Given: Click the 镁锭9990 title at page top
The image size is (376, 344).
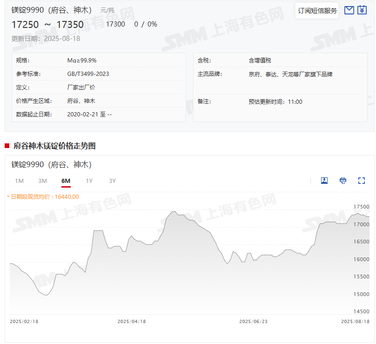Looking at the screenshot, I should tap(51, 10).
